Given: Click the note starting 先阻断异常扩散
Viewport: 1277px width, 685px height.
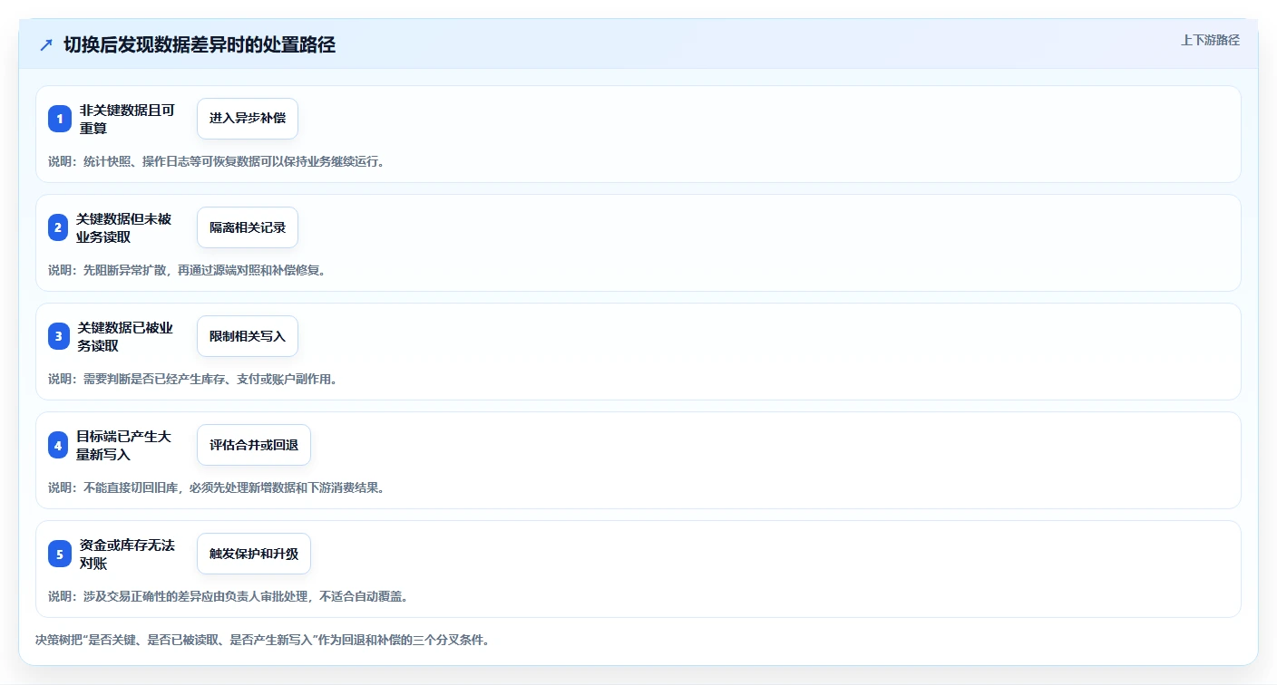Looking at the screenshot, I should pyautogui.click(x=187, y=270).
